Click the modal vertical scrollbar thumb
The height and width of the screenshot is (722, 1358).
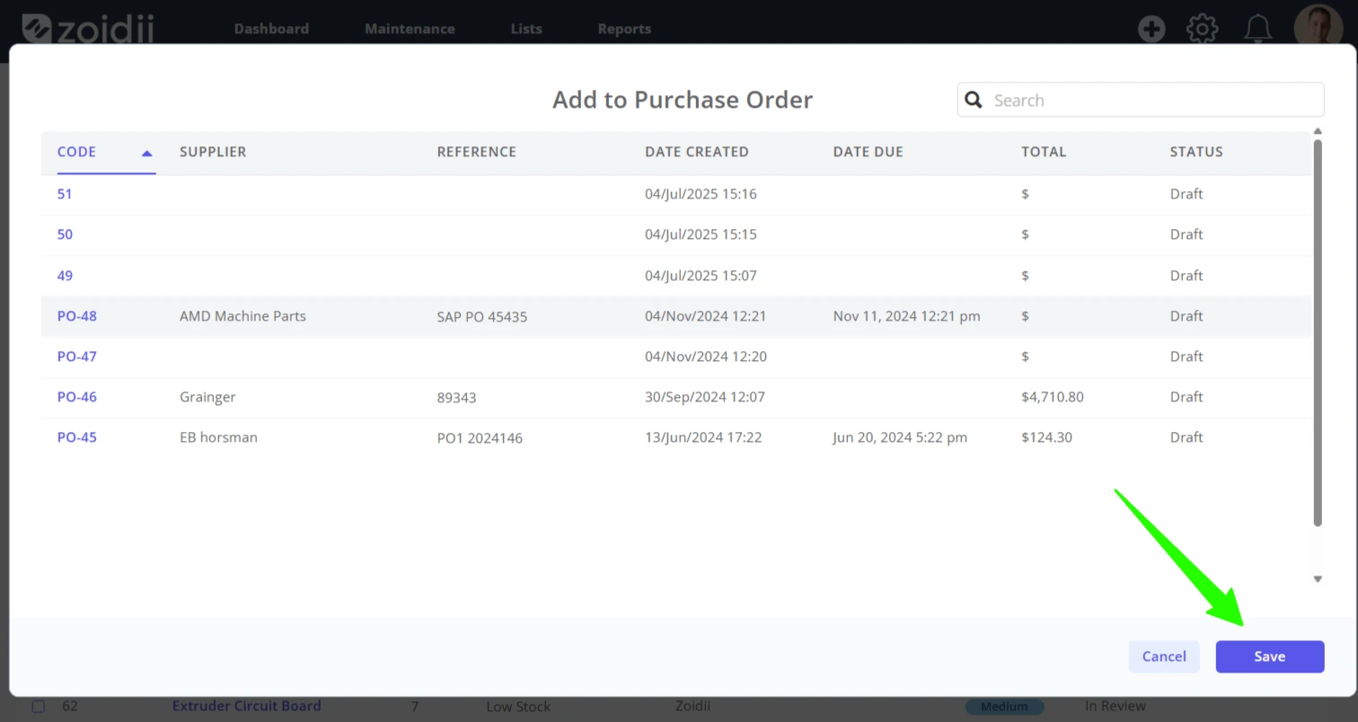pos(1318,332)
